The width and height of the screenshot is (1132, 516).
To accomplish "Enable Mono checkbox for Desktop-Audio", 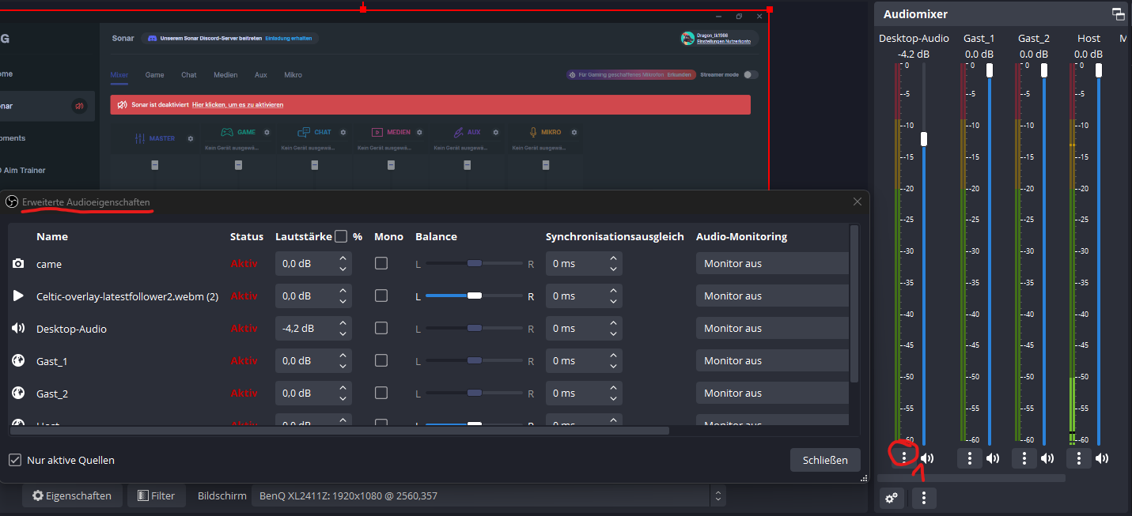I will (381, 328).
